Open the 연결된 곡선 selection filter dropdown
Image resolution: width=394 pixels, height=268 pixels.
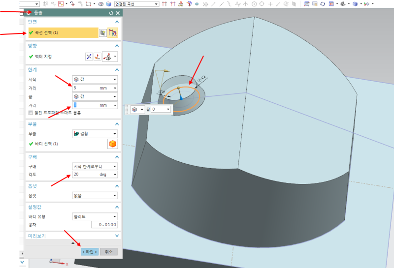coord(136,3)
